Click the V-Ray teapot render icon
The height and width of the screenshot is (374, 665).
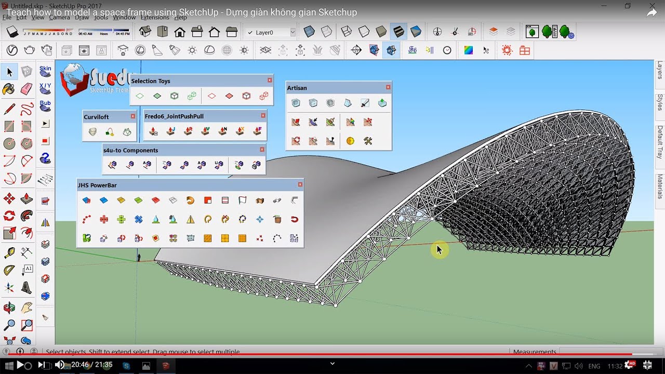[30, 50]
